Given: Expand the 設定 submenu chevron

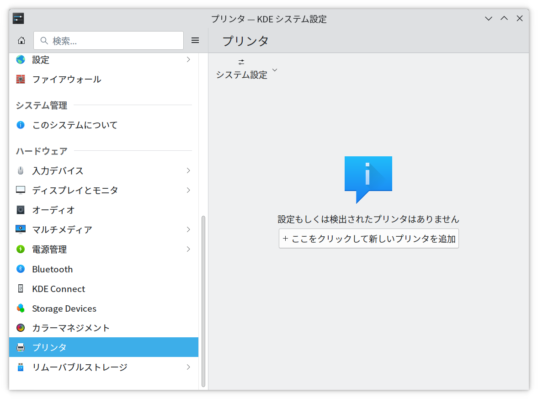Looking at the screenshot, I should (188, 60).
